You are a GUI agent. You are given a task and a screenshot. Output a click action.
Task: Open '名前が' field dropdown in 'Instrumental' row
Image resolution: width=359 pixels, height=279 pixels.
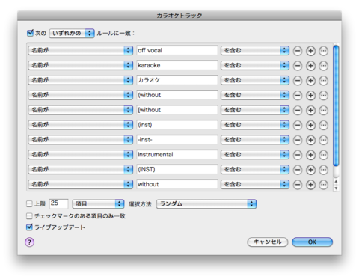click(x=81, y=155)
